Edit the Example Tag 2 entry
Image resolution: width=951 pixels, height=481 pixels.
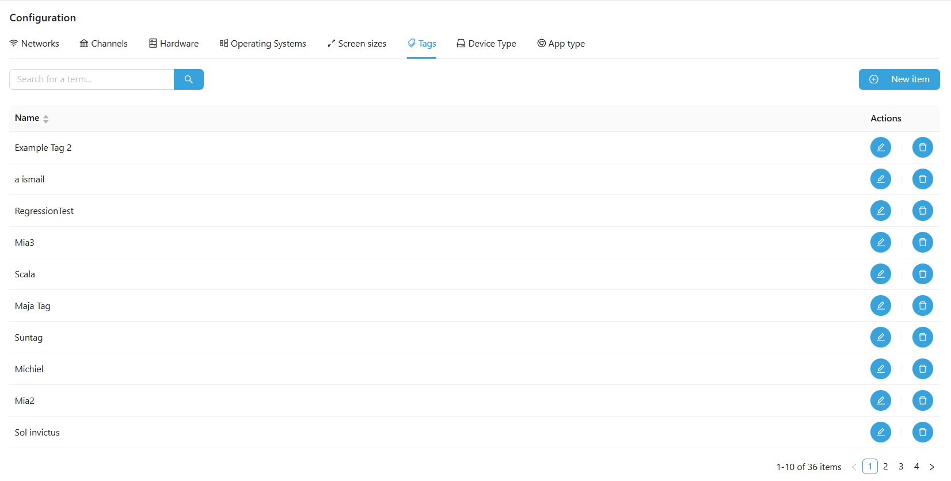coord(880,147)
